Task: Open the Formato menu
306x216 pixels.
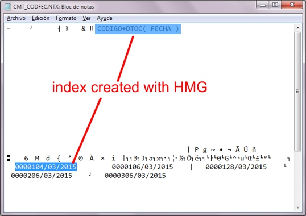Action: [66, 18]
